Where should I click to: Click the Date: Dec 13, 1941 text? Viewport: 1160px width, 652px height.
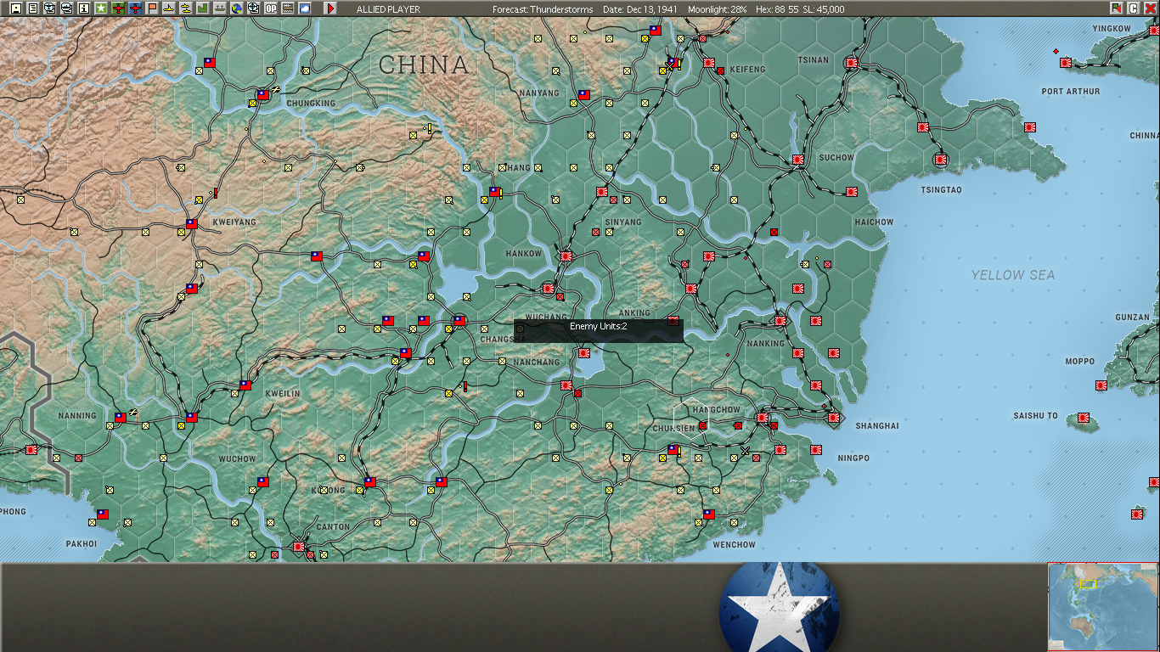641,9
